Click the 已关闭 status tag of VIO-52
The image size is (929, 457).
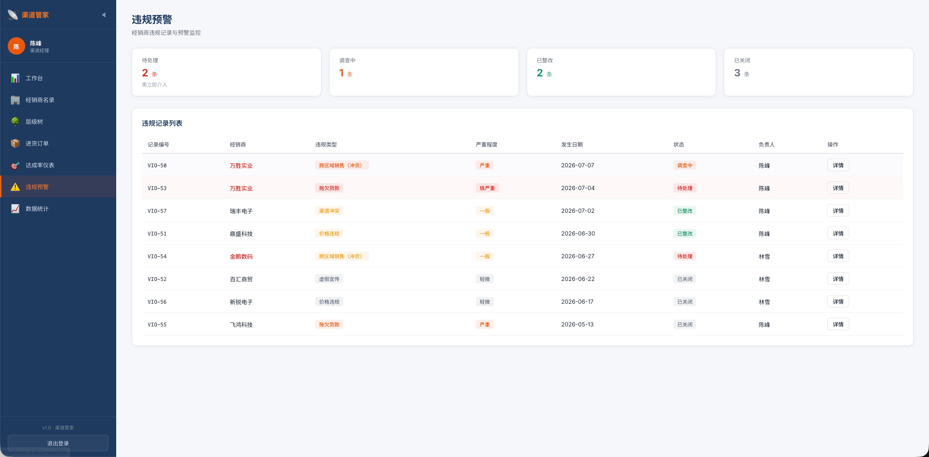pyautogui.click(x=685, y=279)
